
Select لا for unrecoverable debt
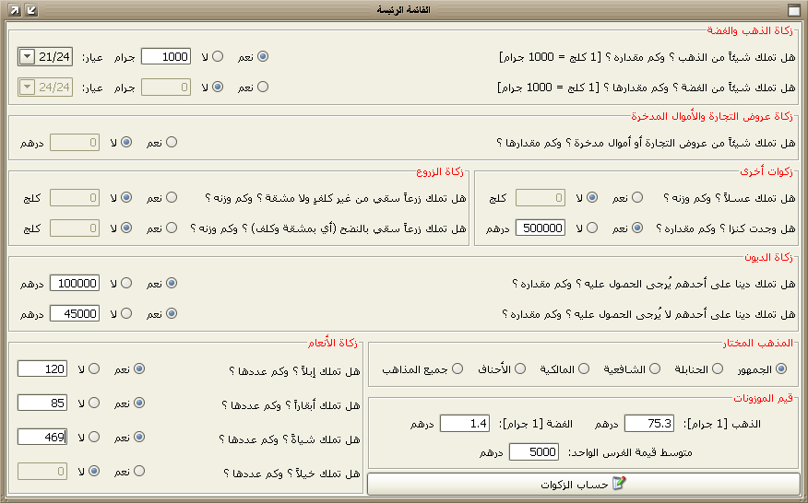click(126, 313)
